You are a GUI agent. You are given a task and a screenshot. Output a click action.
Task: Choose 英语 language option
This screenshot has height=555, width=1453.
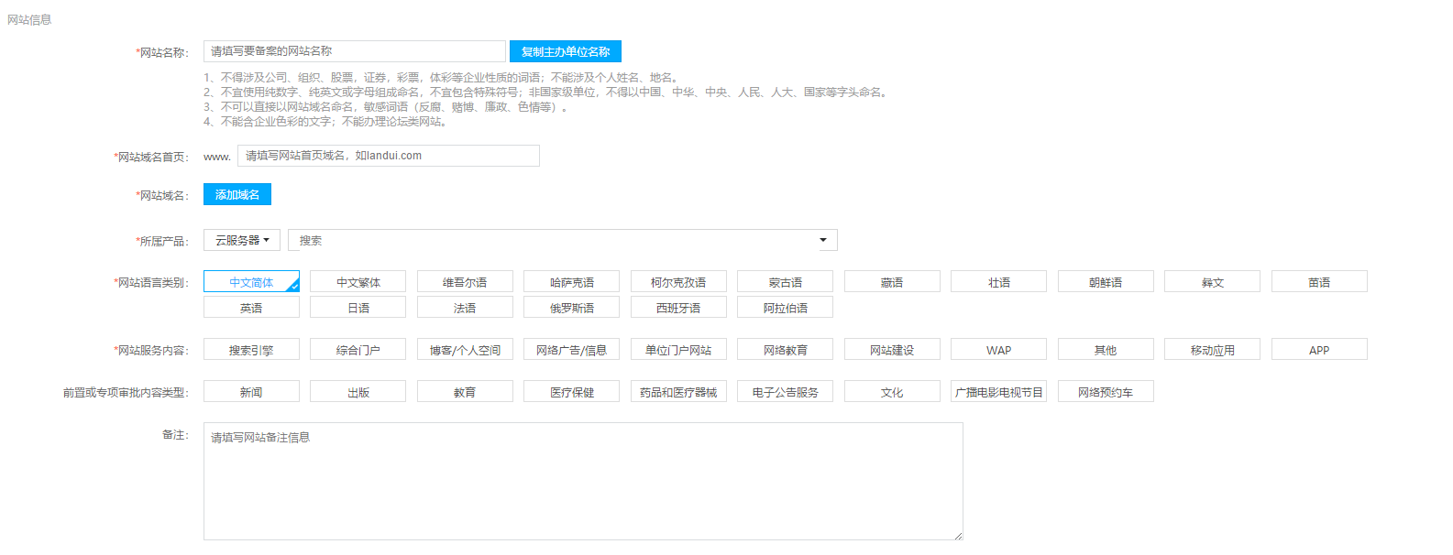click(x=251, y=308)
